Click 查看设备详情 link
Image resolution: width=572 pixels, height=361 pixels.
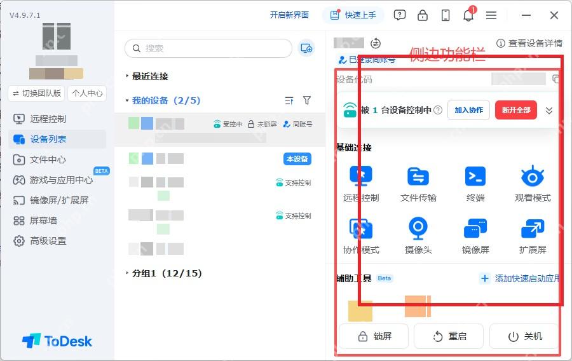529,43
